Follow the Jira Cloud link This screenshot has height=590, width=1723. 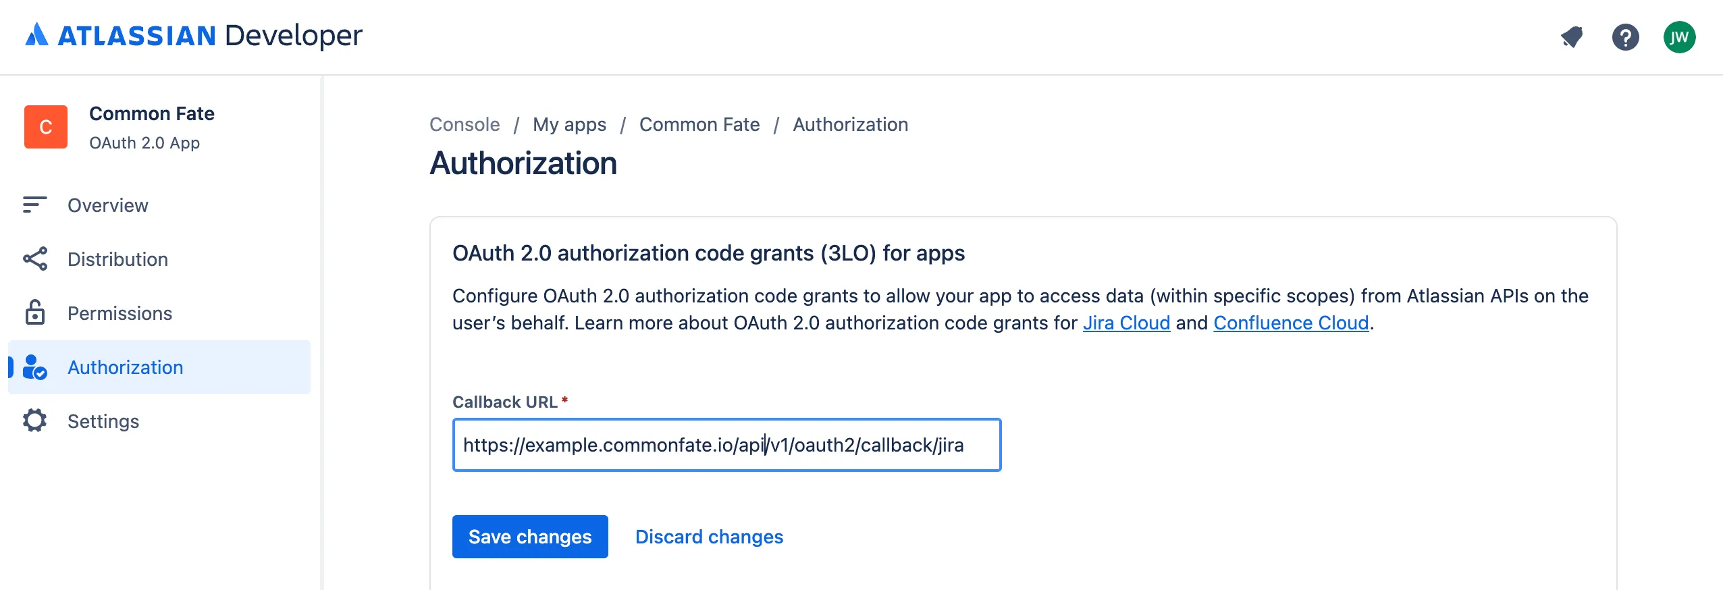coord(1126,323)
